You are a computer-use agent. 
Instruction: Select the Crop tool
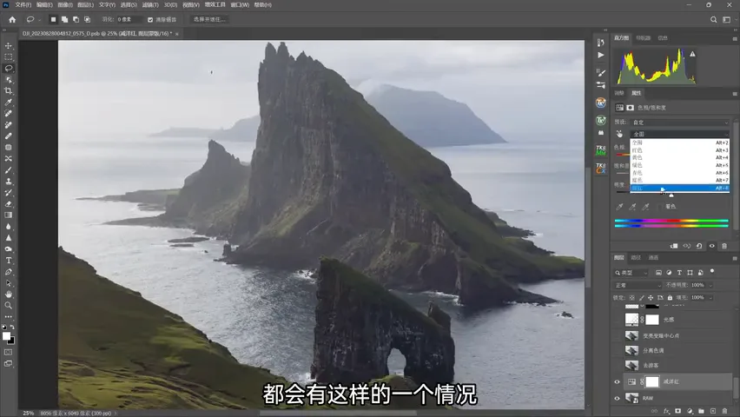point(9,91)
